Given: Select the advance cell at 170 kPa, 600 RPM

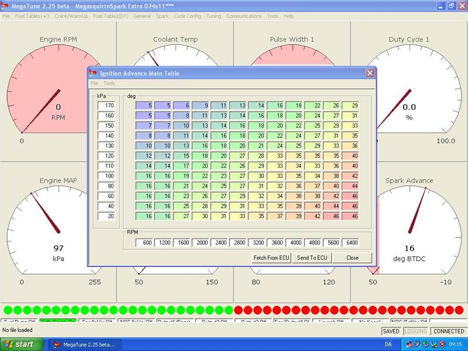Looking at the screenshot, I should click(144, 106).
